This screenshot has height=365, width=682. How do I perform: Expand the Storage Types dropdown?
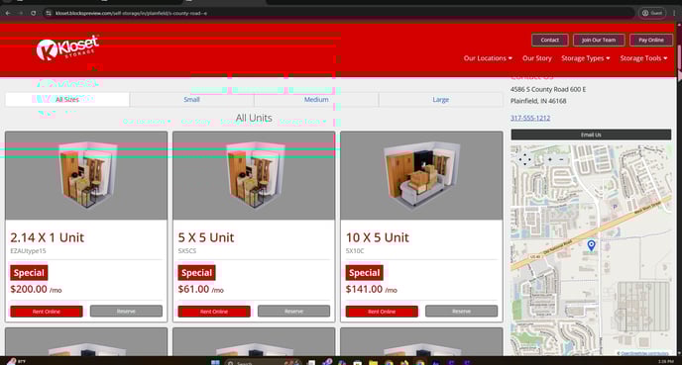[x=586, y=58]
